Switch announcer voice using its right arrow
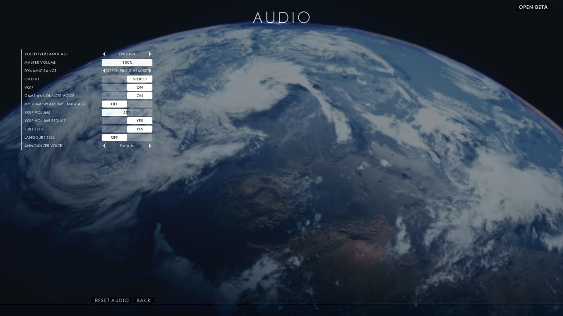This screenshot has width=563, height=316. [x=150, y=146]
